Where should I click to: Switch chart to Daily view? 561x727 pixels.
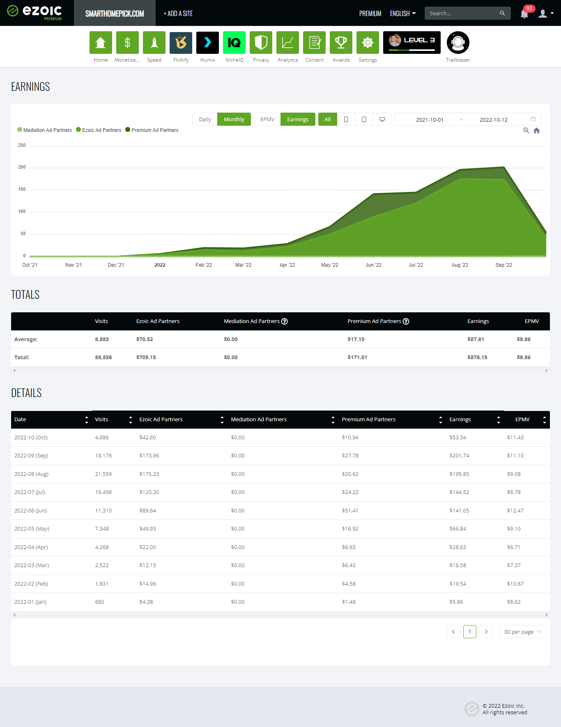(205, 119)
